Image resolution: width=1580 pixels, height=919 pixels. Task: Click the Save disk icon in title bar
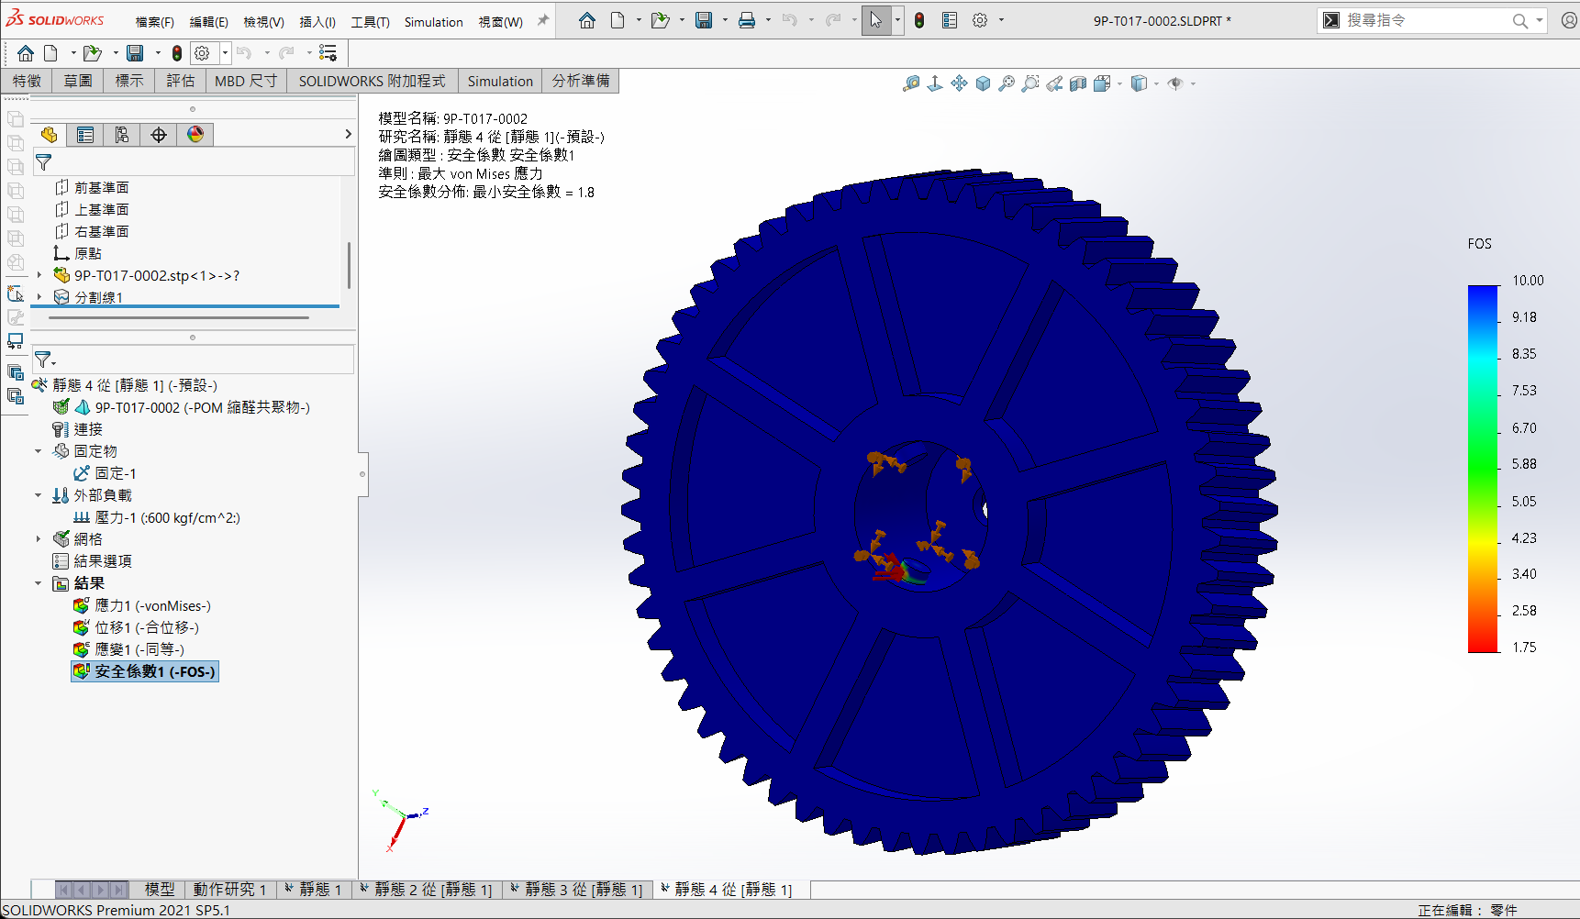point(704,20)
